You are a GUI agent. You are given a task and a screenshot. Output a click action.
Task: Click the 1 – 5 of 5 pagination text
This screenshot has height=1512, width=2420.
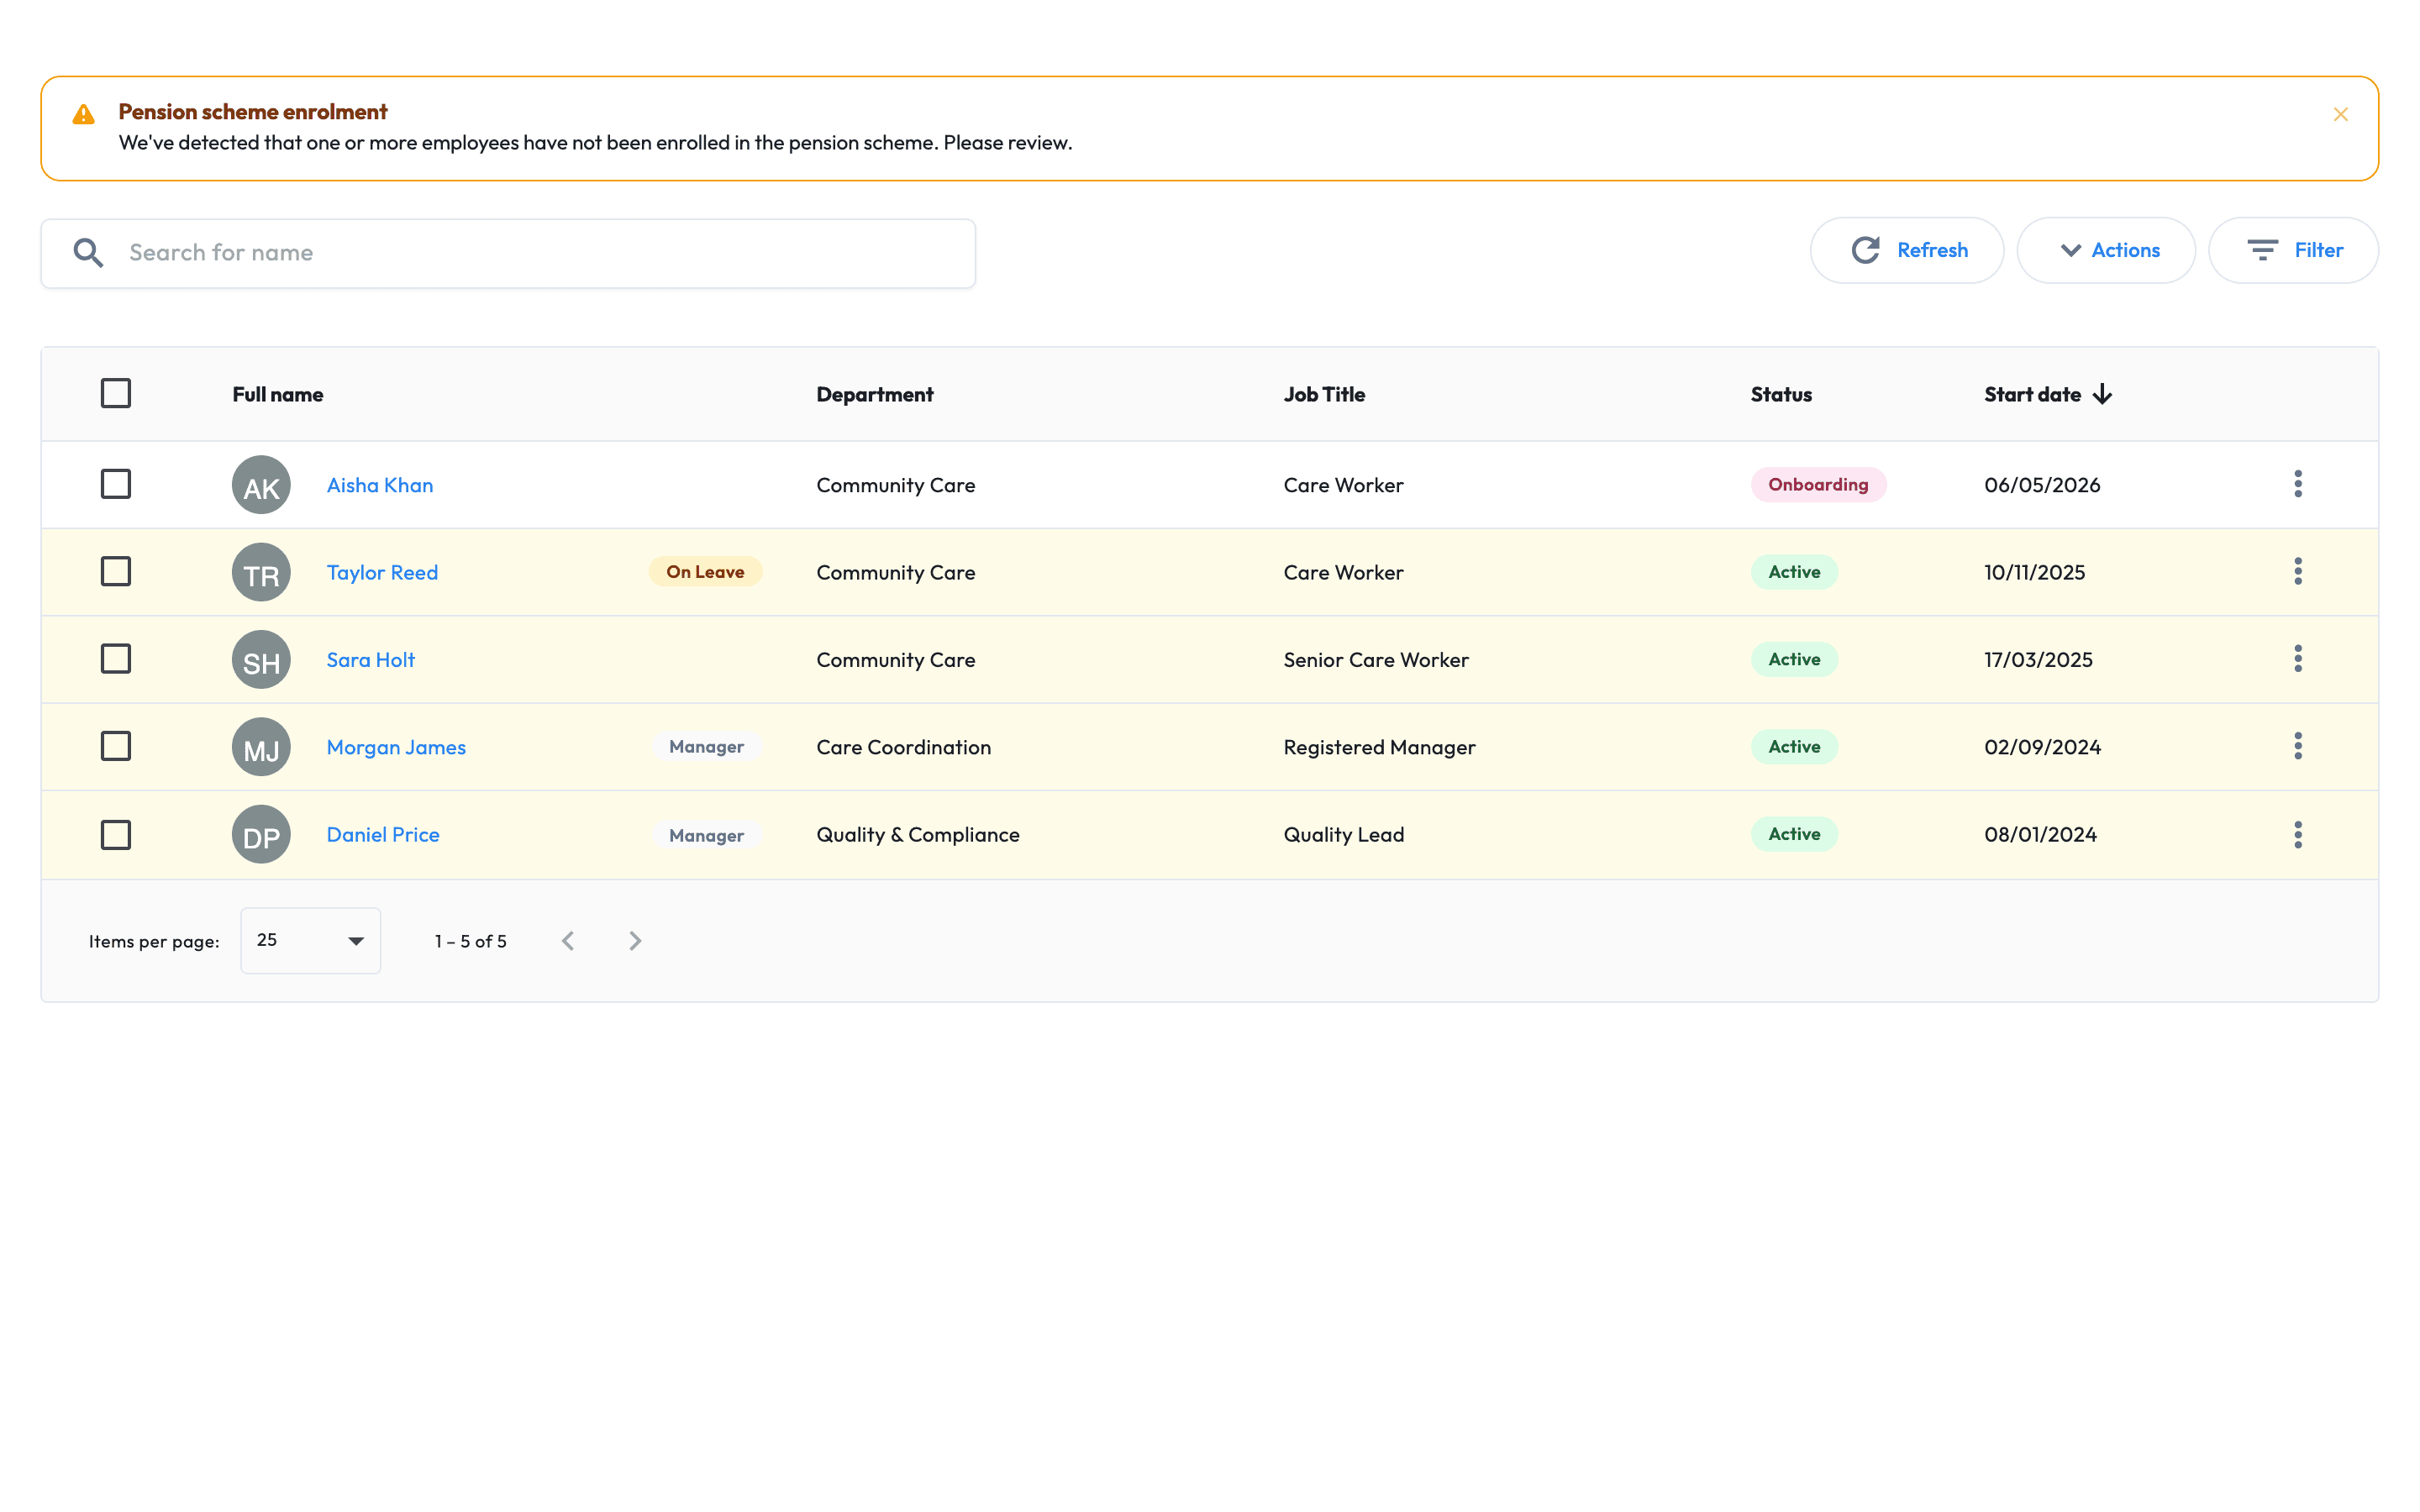click(x=471, y=941)
